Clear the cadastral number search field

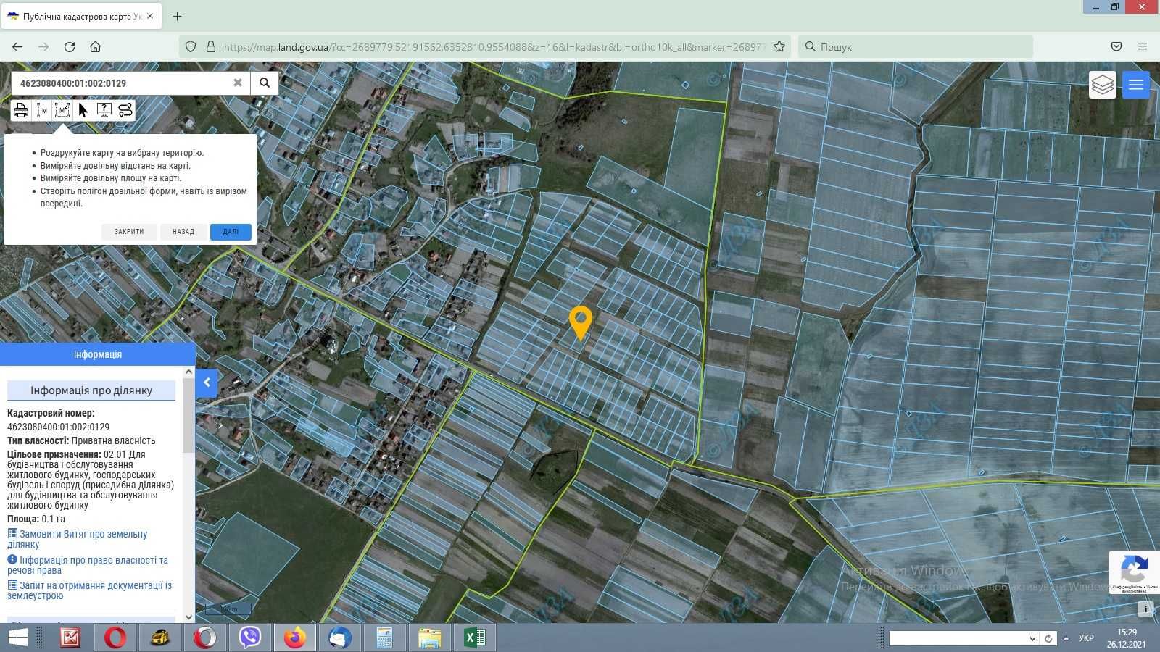237,83
